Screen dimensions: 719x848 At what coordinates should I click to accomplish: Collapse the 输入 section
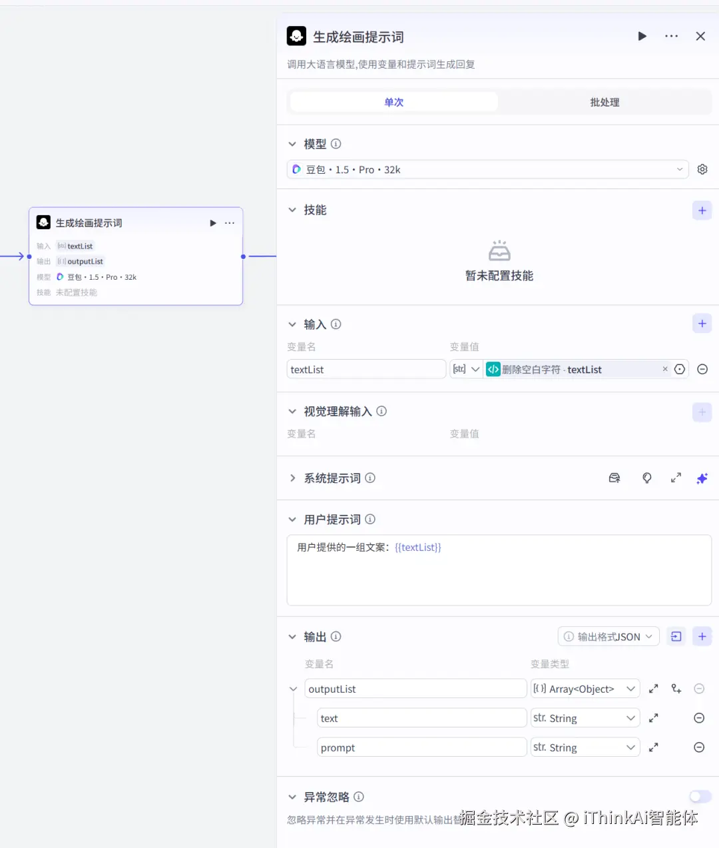tap(292, 324)
